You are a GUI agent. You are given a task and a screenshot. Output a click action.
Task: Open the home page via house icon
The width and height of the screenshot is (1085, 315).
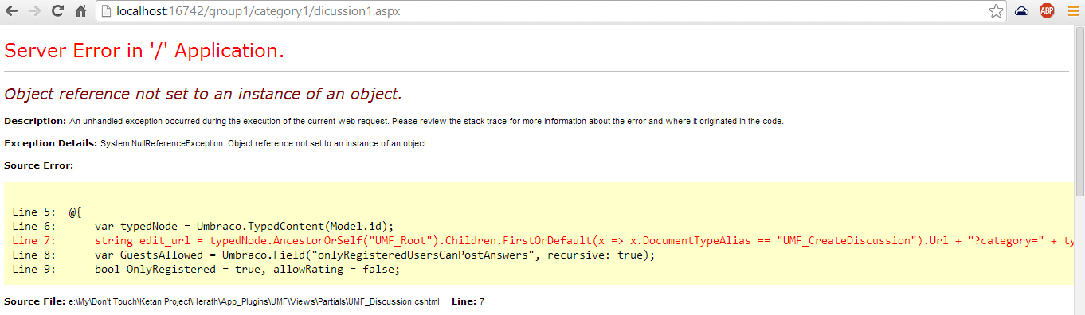click(x=80, y=11)
